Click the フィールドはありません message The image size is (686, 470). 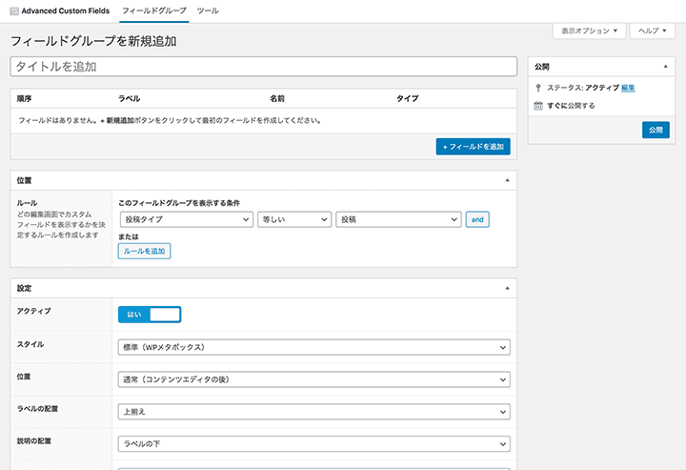point(170,120)
